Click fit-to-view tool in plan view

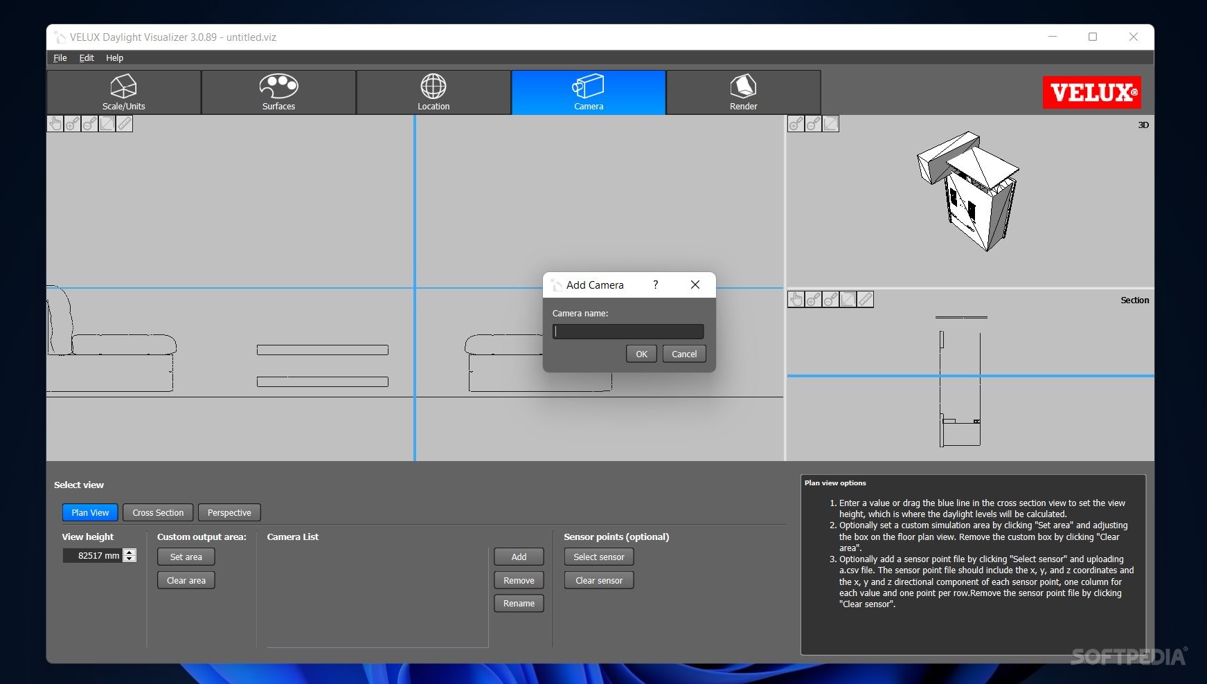click(x=107, y=124)
